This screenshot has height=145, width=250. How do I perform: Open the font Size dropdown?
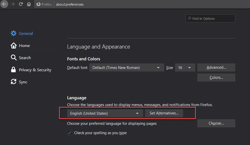point(185,67)
